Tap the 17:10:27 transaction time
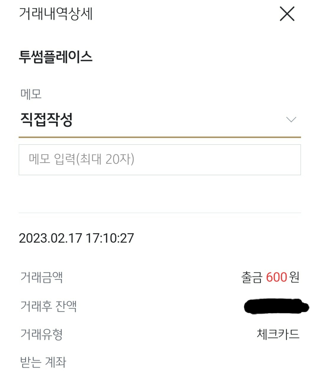The image size is (319, 378). pyautogui.click(x=110, y=238)
